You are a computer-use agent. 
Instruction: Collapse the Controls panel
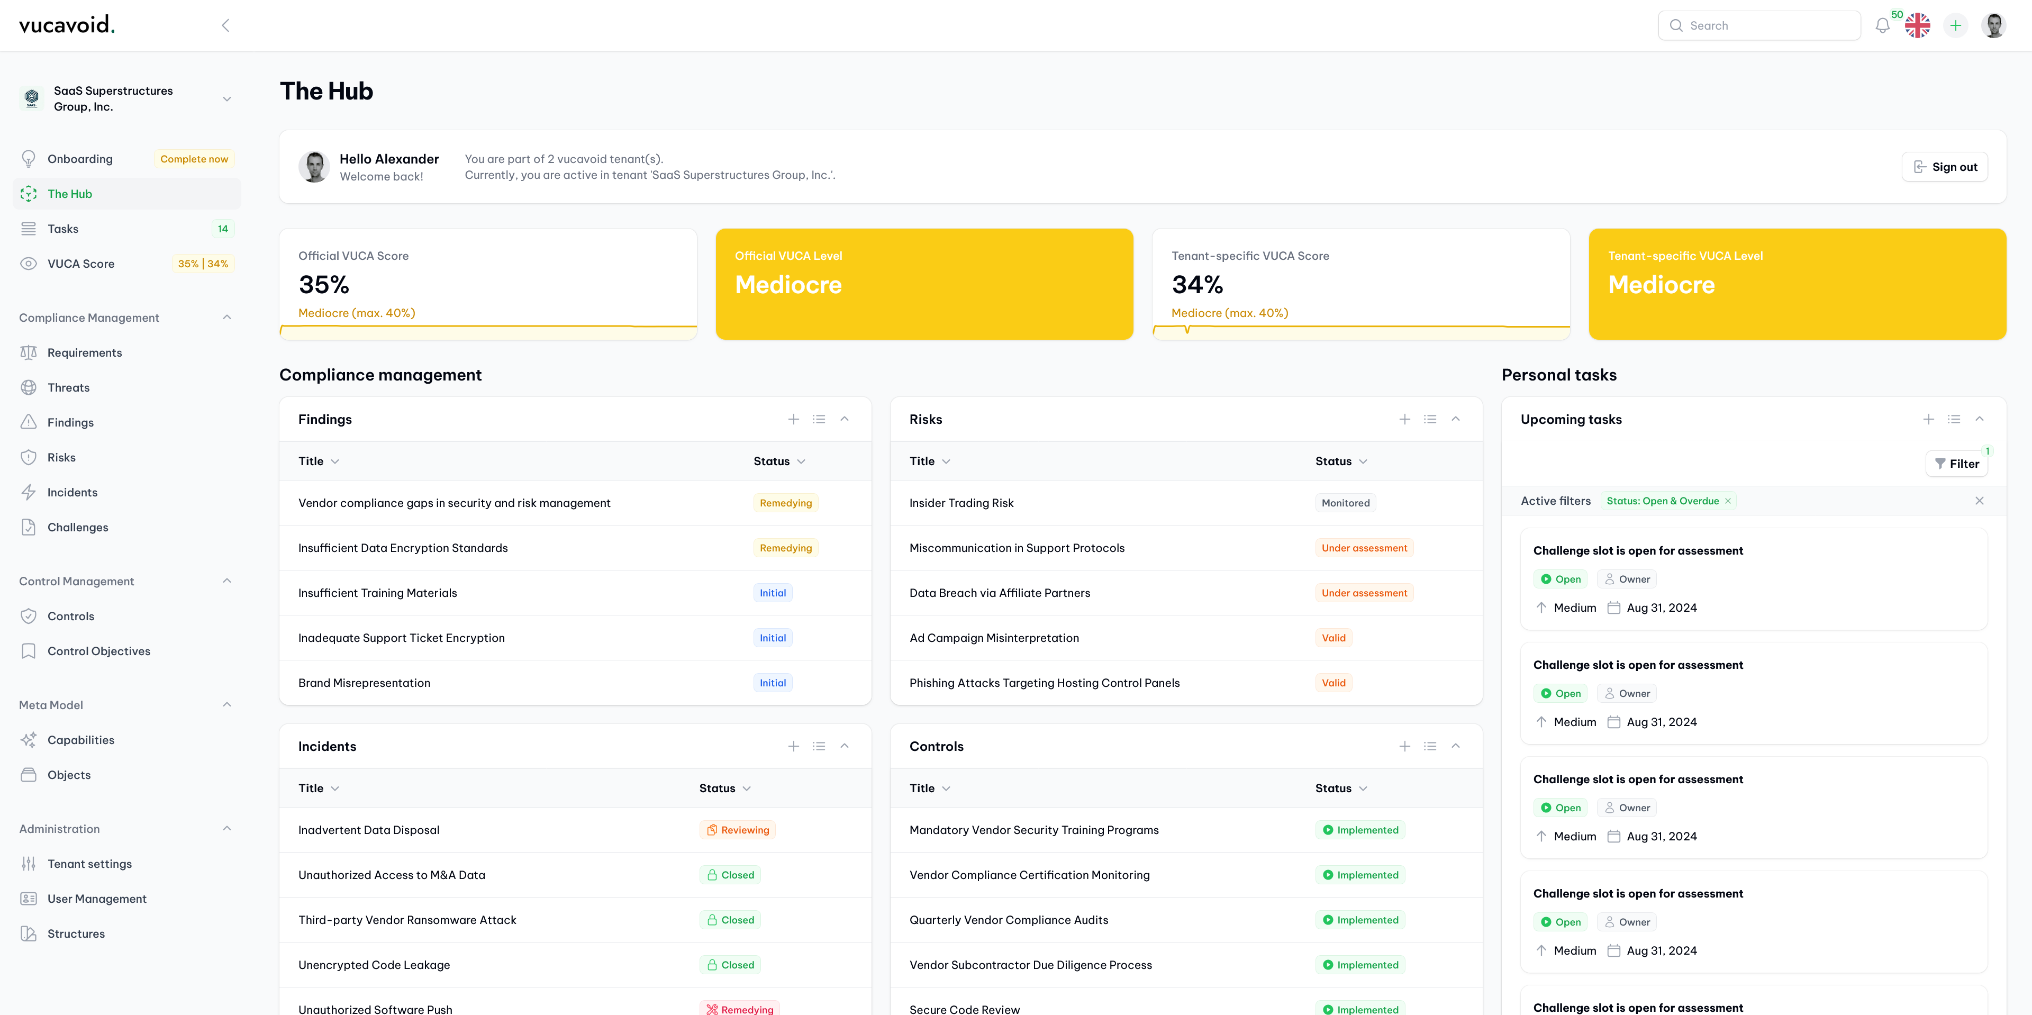pyautogui.click(x=1456, y=746)
